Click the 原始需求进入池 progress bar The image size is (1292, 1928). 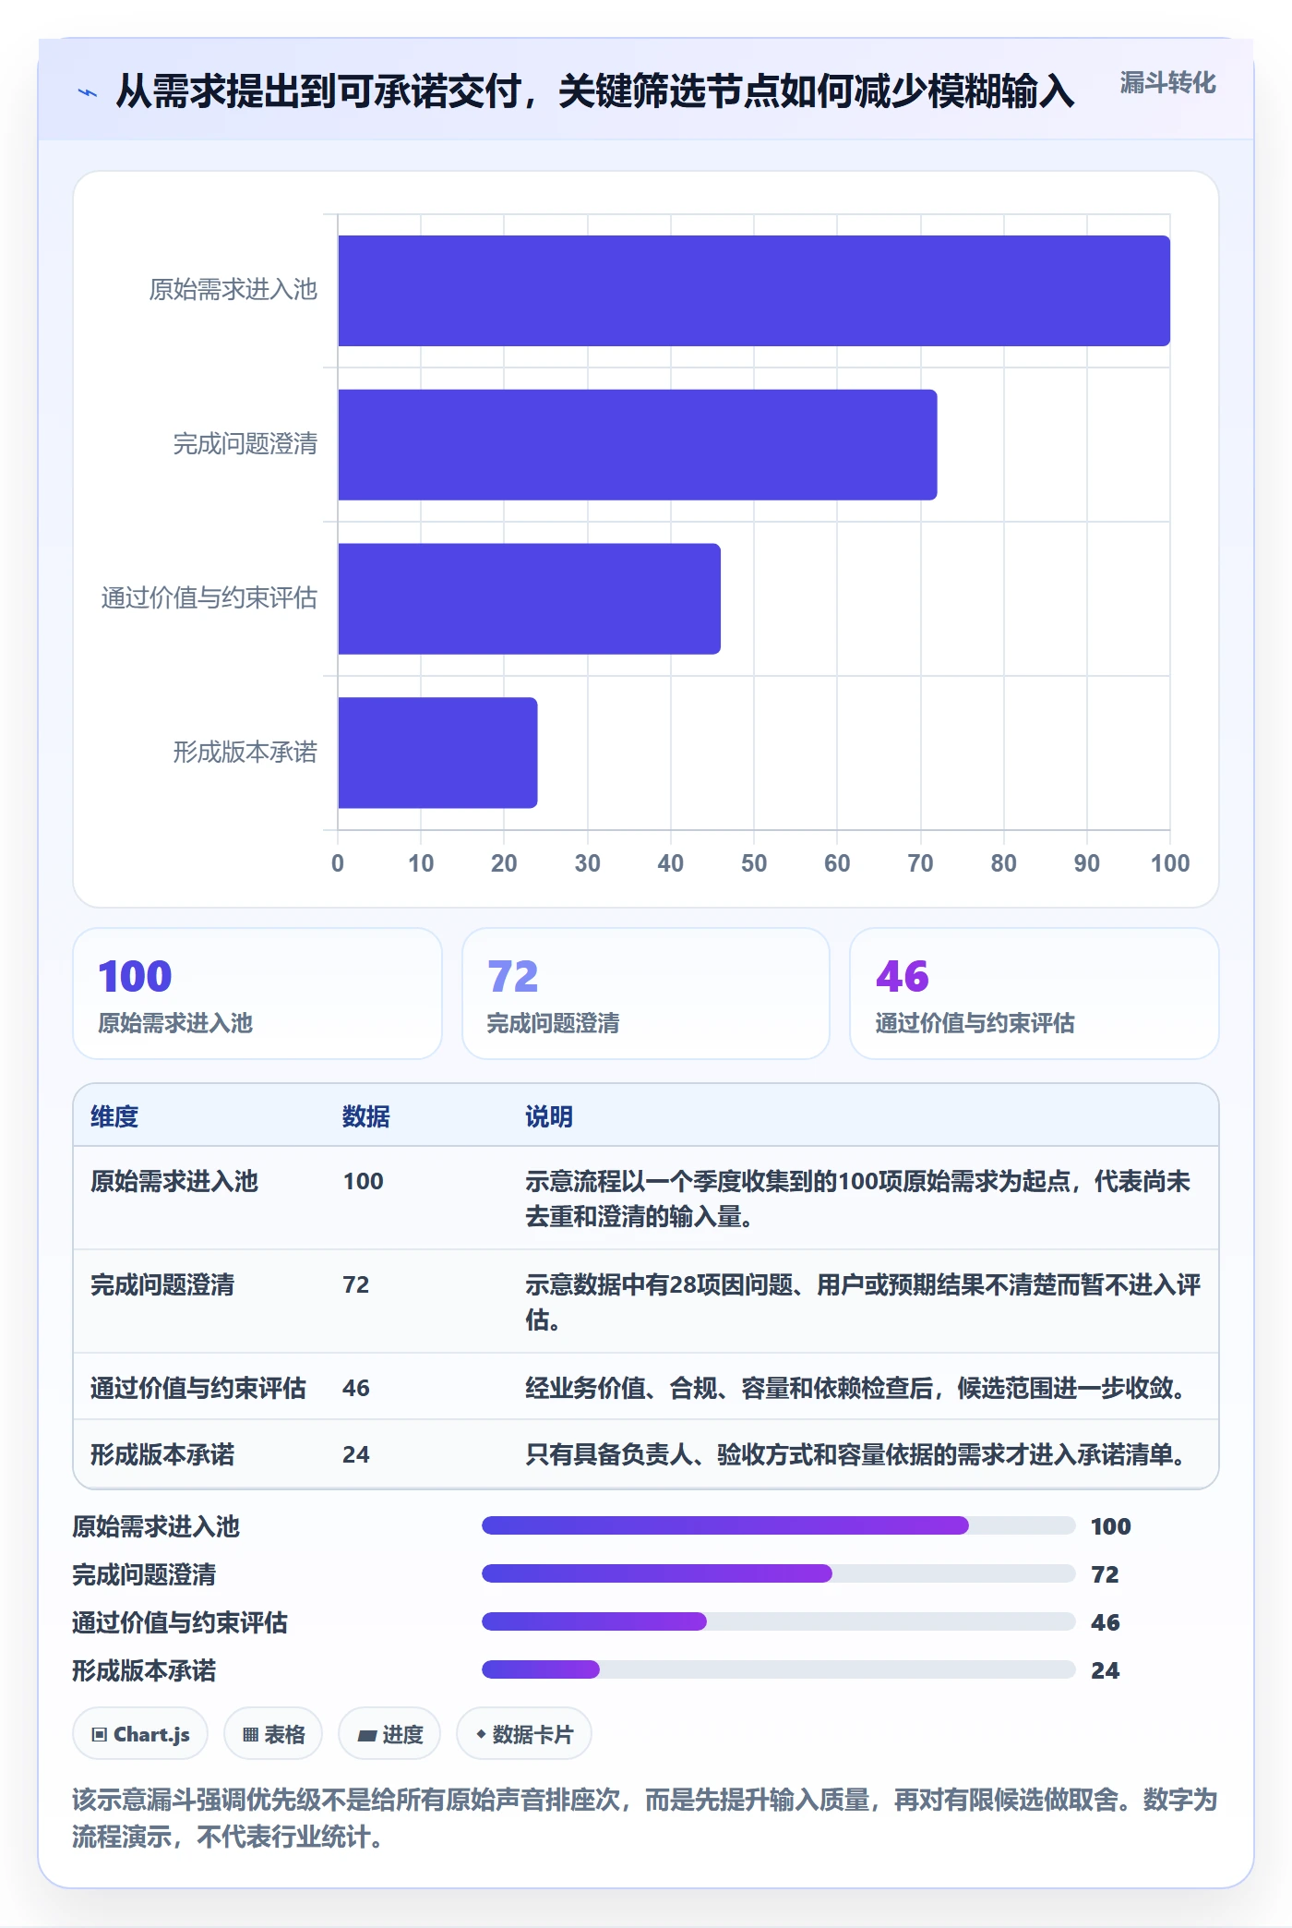[778, 1525]
